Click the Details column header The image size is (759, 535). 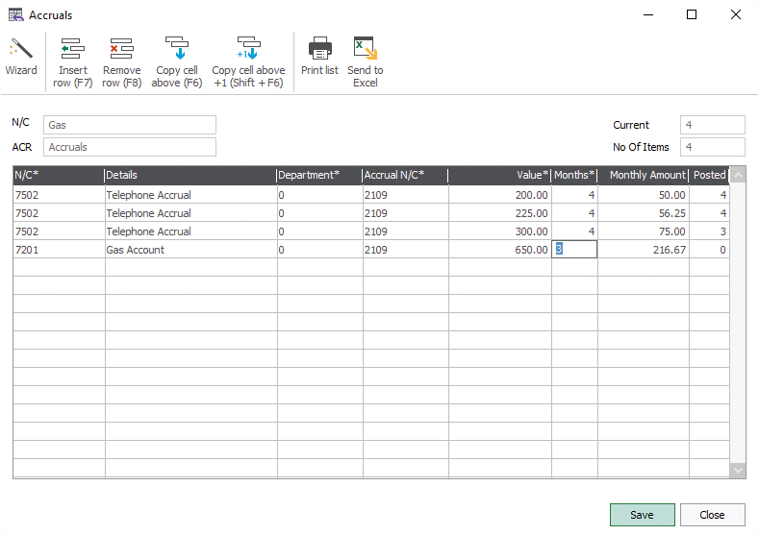pos(190,175)
